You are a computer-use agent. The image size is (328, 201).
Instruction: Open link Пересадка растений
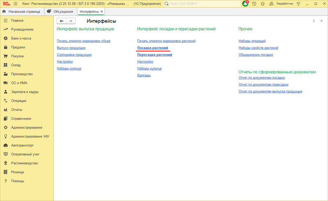155,55
